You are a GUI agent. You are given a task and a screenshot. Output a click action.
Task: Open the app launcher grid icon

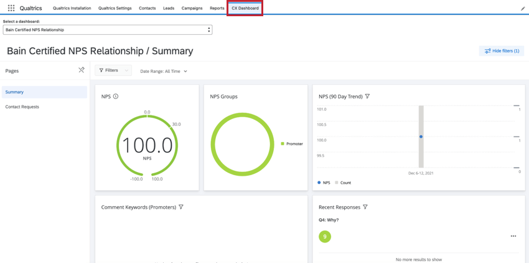pyautogui.click(x=11, y=8)
